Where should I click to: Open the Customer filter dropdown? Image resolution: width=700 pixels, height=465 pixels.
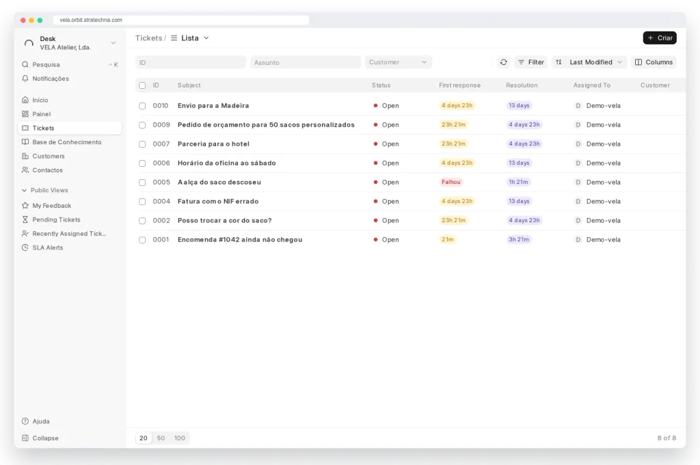coord(399,62)
